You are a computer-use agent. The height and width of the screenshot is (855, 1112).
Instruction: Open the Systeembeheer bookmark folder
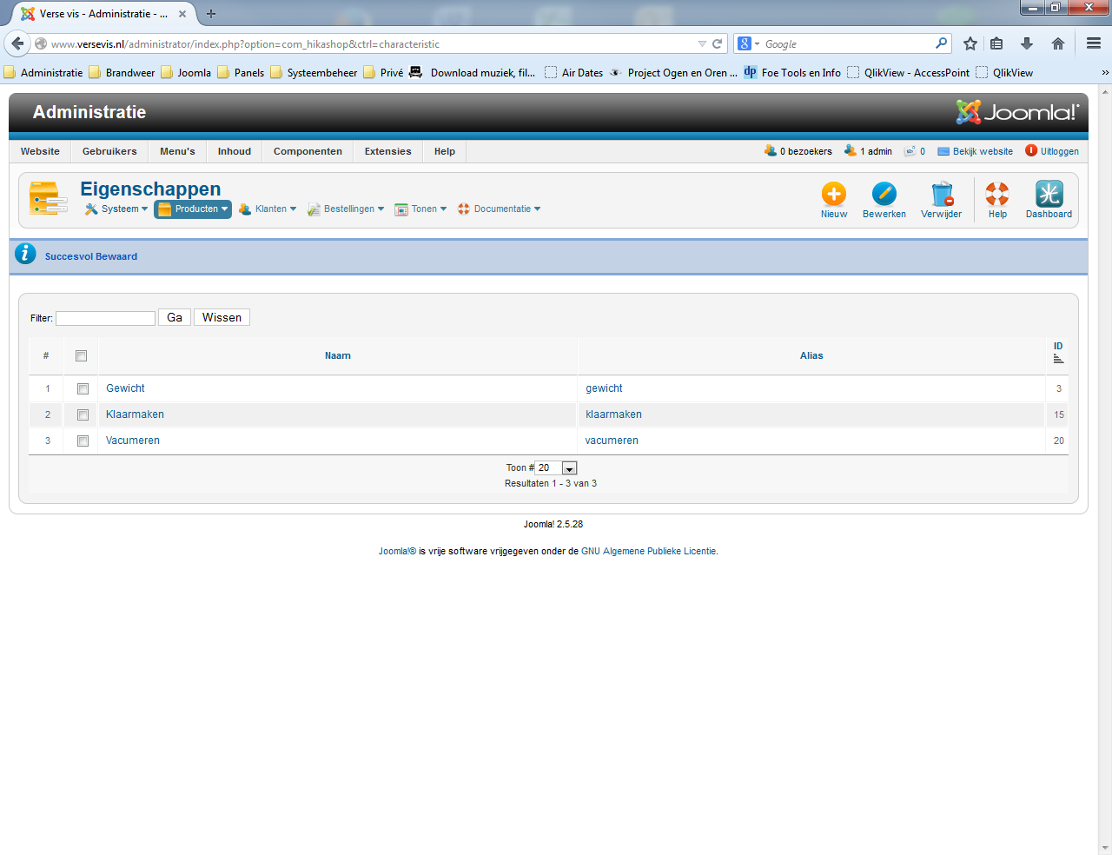pos(314,73)
